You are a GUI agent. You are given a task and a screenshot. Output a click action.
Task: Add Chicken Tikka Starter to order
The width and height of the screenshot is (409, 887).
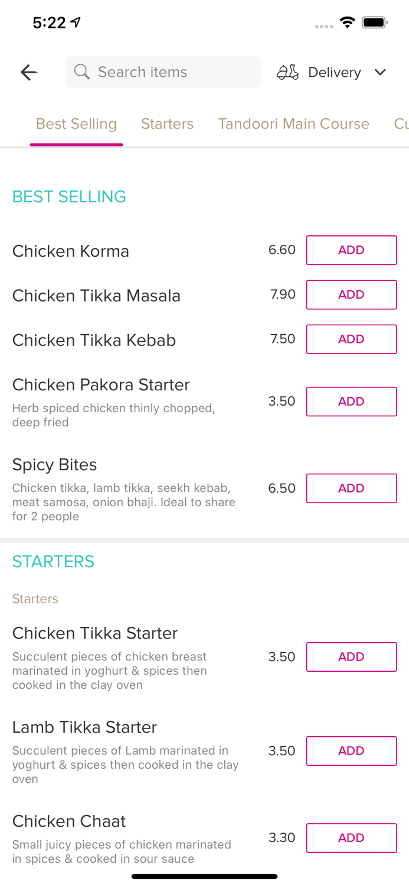pos(351,657)
